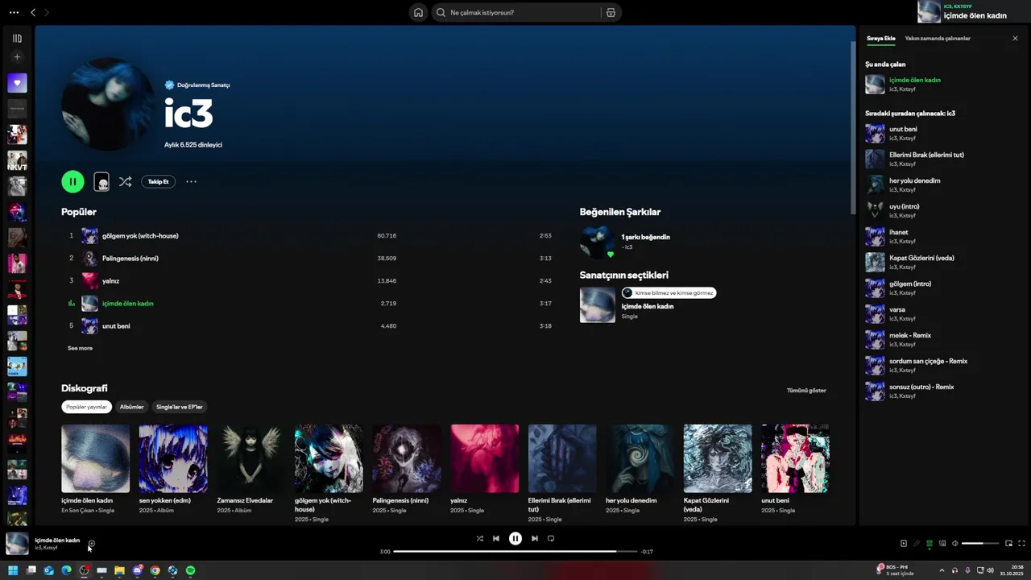Image resolution: width=1031 pixels, height=580 pixels.
Task: Go back with the left arrow
Action: pyautogui.click(x=33, y=13)
